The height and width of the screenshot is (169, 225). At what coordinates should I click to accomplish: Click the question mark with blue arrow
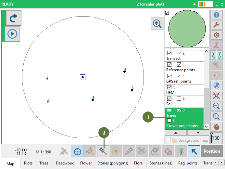click(213, 55)
